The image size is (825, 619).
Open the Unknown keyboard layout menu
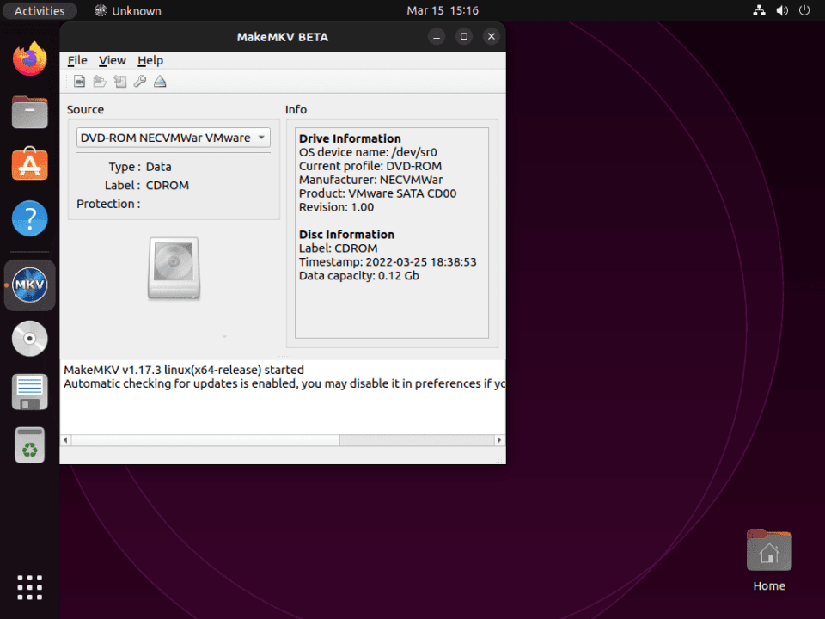pyautogui.click(x=127, y=10)
